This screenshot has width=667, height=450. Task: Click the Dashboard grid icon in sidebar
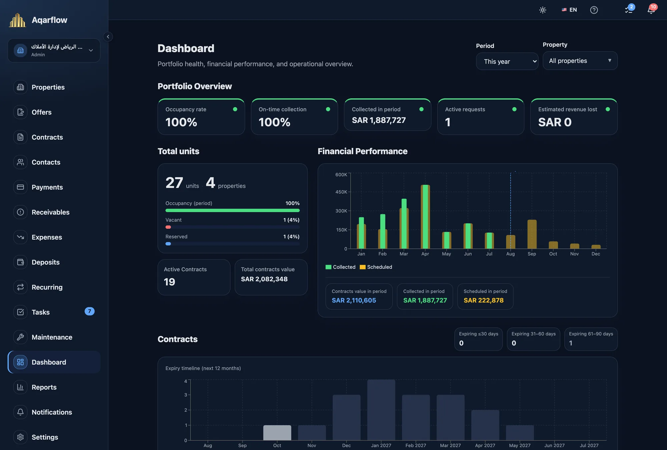[20, 362]
